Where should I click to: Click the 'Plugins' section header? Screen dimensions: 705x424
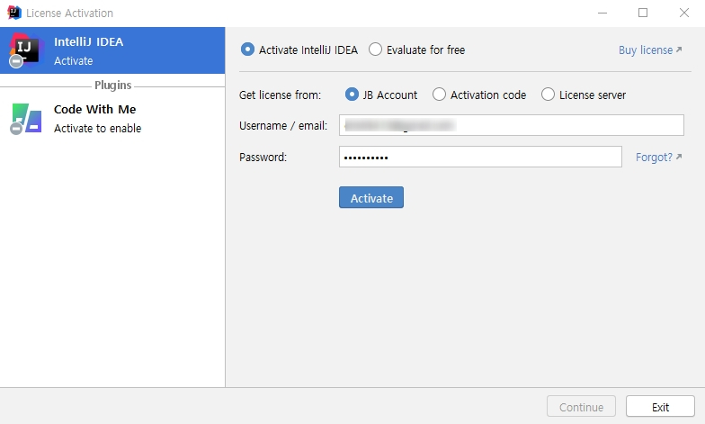113,85
